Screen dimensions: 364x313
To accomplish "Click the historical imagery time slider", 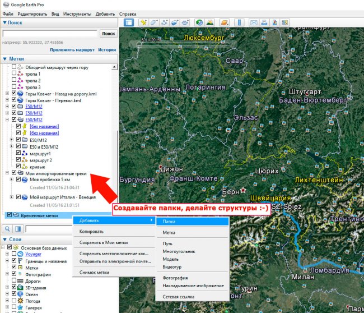I will pos(183,45).
